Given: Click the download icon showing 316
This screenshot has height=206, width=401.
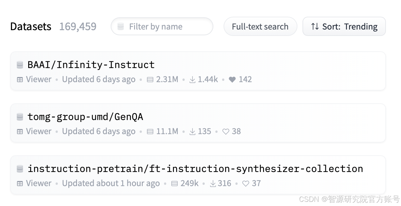Looking at the screenshot, I should pyautogui.click(x=213, y=184).
